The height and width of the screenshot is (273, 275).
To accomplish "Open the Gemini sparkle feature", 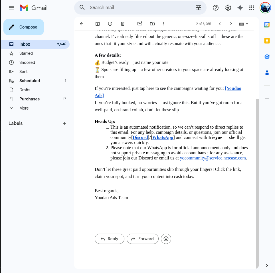I will pyautogui.click(x=240, y=8).
